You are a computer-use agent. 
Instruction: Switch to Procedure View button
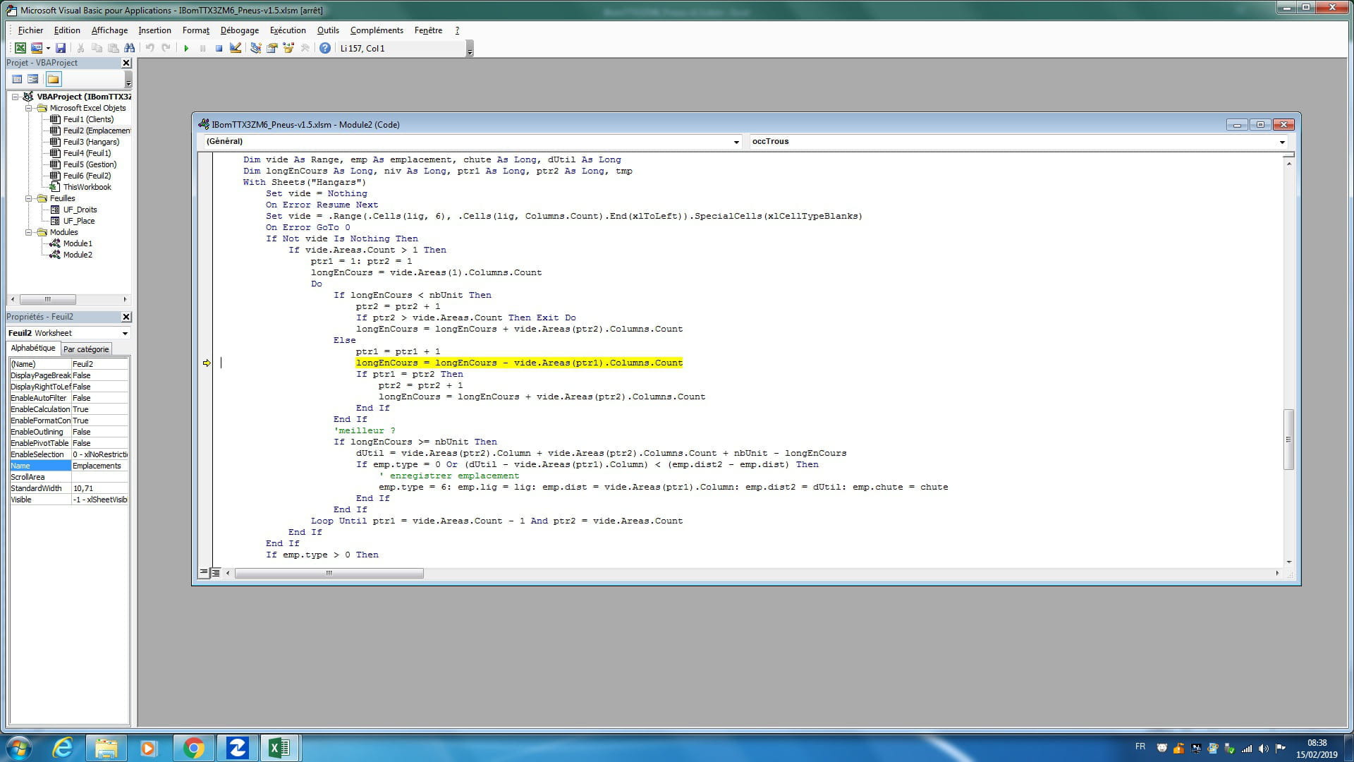pos(204,573)
